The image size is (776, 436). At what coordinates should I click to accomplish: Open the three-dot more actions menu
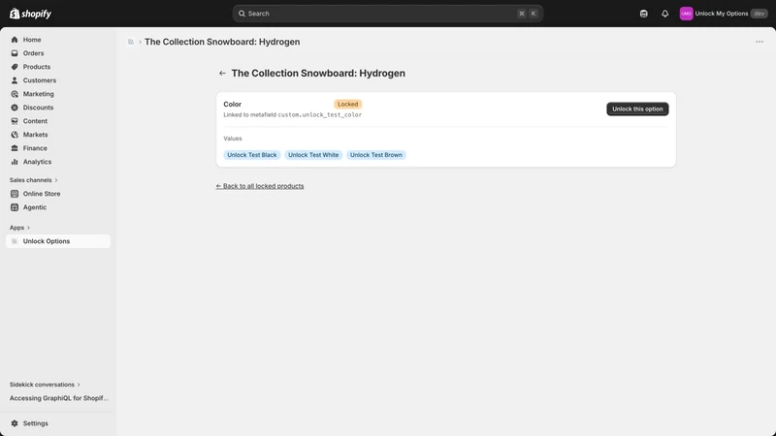pyautogui.click(x=760, y=42)
